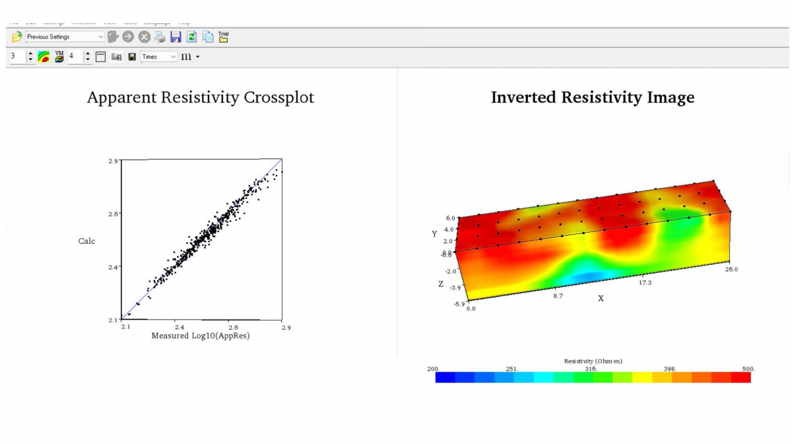Open the Times font dropdown

(173, 57)
